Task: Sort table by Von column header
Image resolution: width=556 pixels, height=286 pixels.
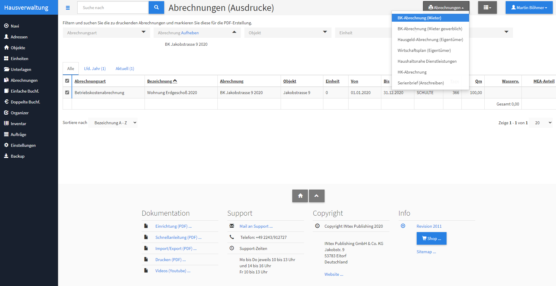Action: coord(354,81)
